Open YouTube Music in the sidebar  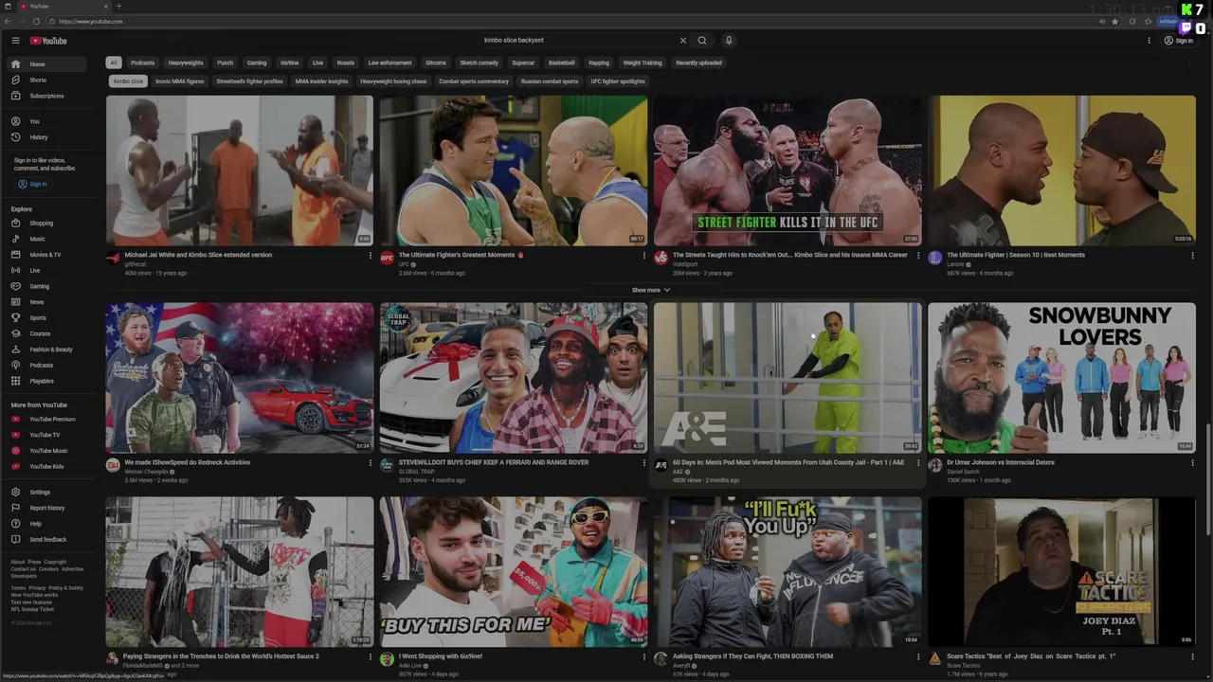[48, 451]
